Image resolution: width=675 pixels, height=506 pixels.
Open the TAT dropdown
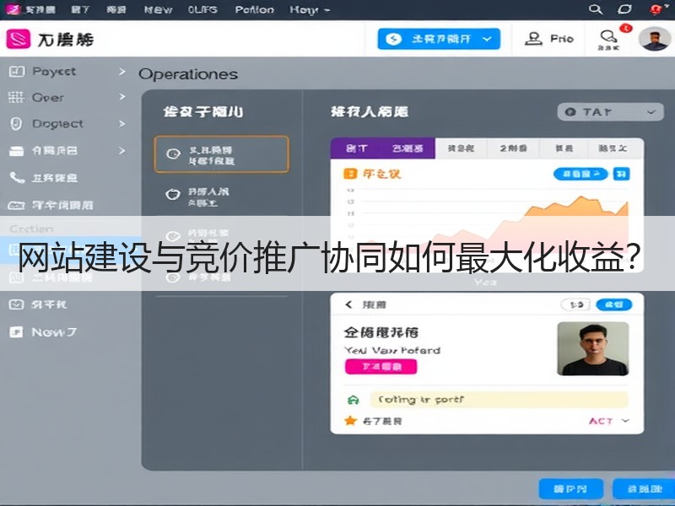tap(610, 112)
